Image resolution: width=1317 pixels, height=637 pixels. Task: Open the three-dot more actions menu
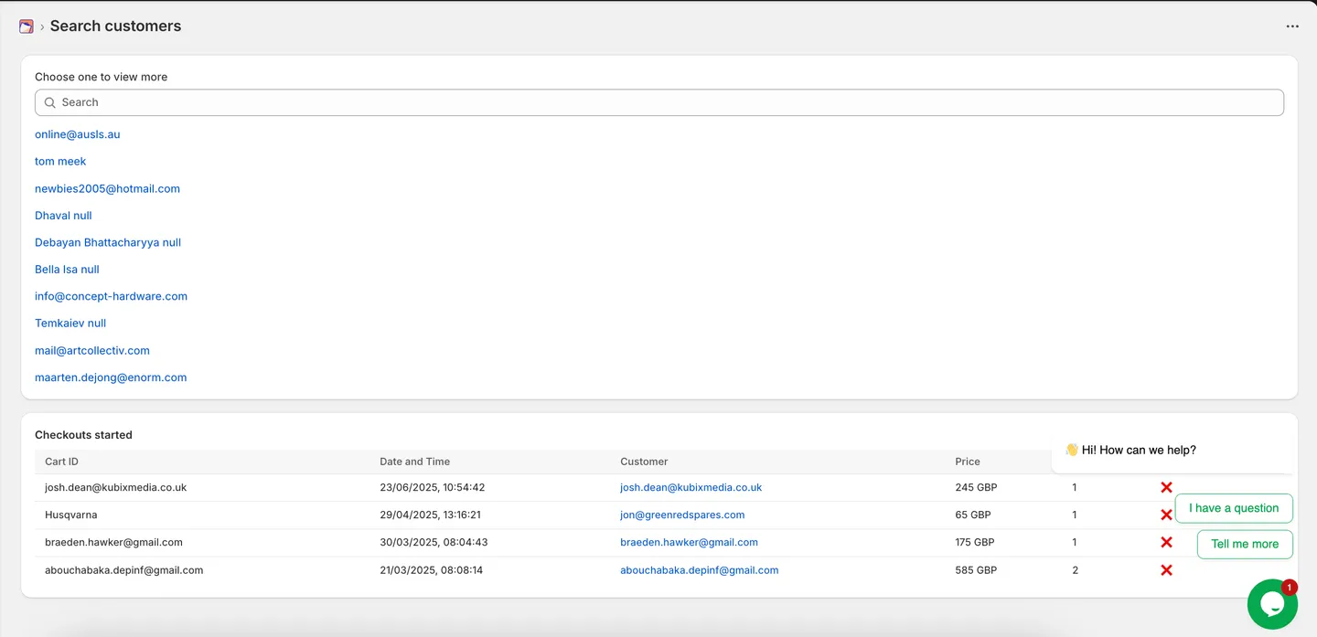pos(1292,27)
